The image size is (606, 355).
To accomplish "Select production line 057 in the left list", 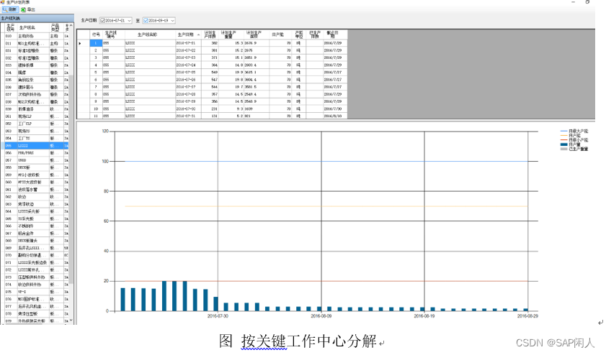I will (35, 160).
